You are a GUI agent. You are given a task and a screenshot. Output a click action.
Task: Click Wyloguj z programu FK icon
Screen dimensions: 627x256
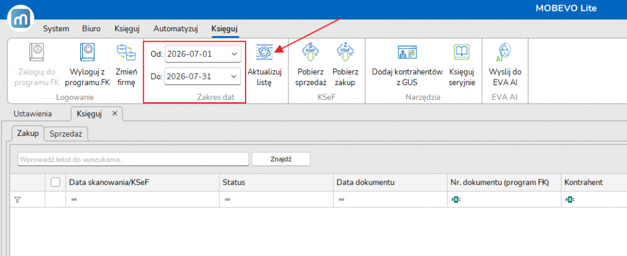[x=87, y=52]
